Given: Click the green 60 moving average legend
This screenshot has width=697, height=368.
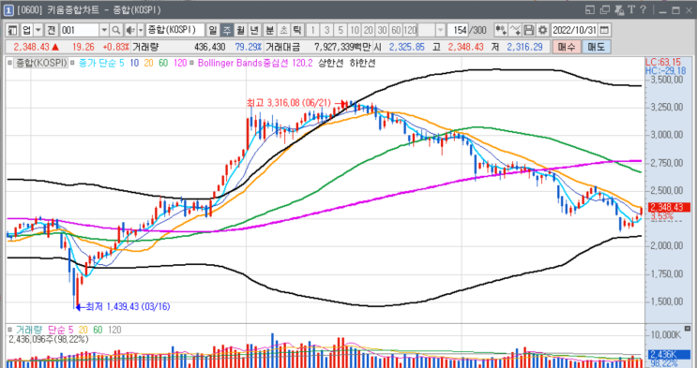Looking at the screenshot, I should [163, 64].
